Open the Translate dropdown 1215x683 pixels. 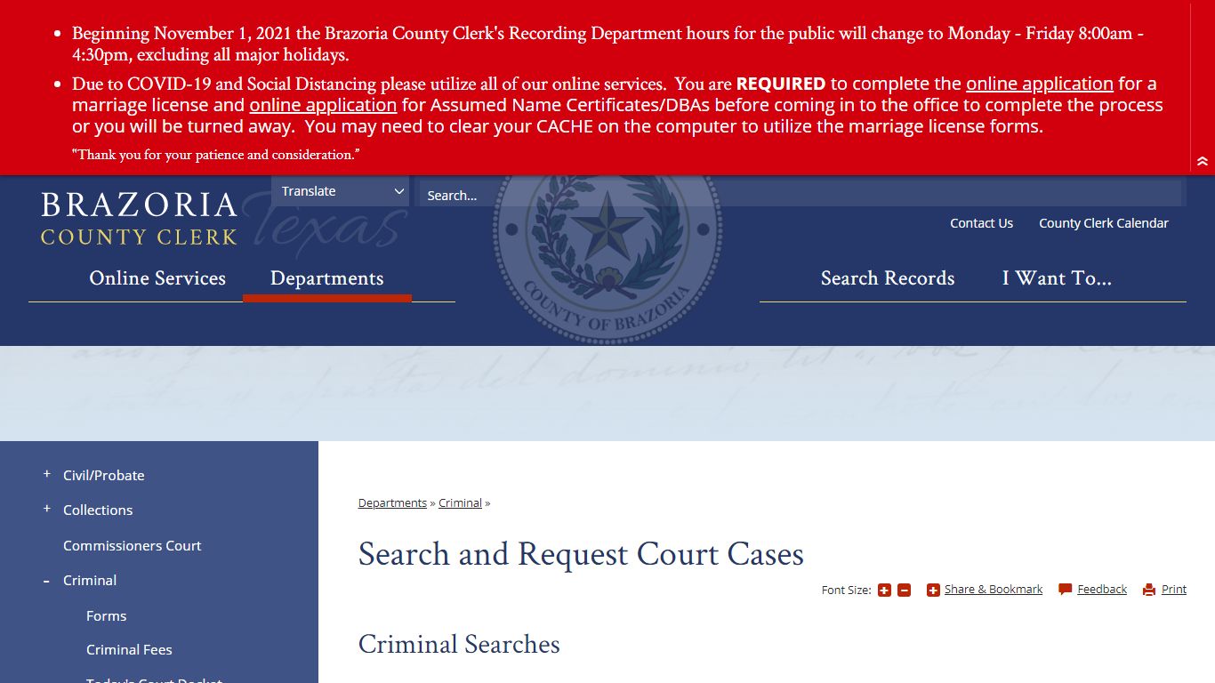pos(341,191)
